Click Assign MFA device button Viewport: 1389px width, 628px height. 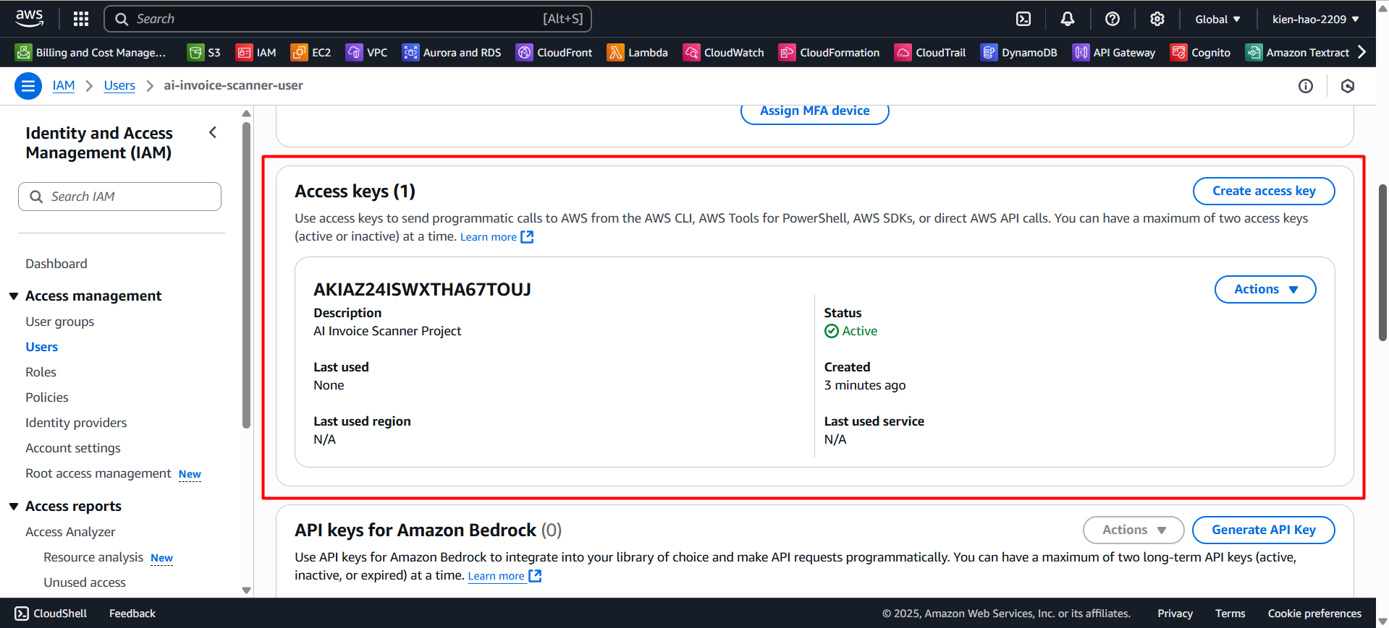point(815,111)
